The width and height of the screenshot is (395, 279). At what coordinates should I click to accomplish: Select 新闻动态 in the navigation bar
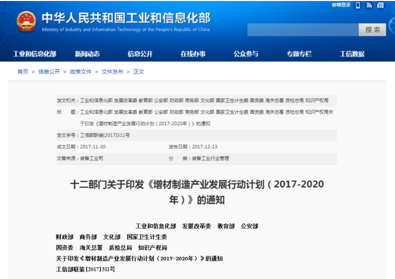(x=87, y=54)
